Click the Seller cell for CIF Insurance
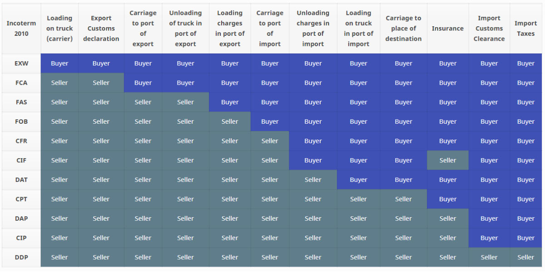This screenshot has width=545, height=272. click(x=447, y=160)
